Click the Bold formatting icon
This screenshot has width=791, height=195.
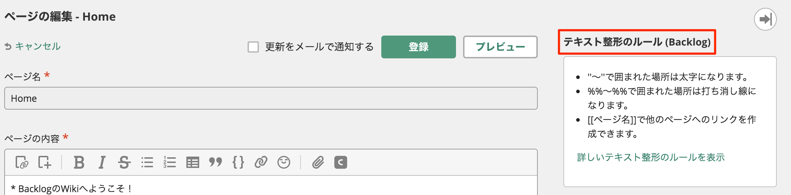79,163
